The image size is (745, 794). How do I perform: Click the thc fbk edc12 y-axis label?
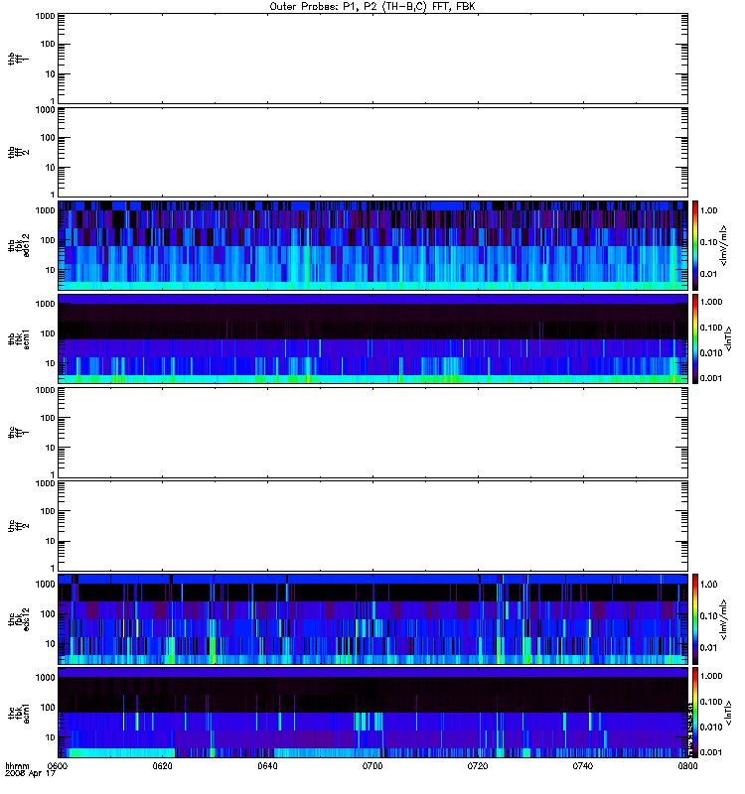tap(19, 619)
